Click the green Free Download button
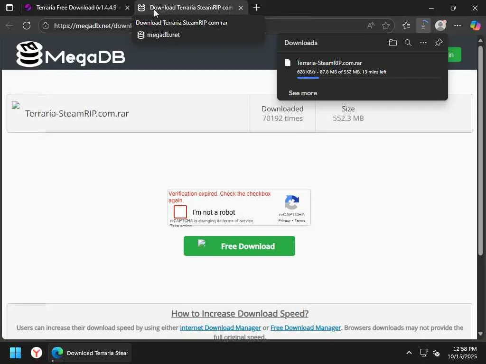The height and width of the screenshot is (364, 486). tap(239, 246)
